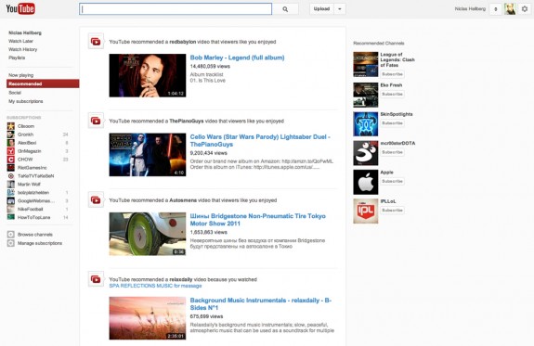The image size is (534, 346).
Task: Click the Gronkh subscription avatar icon
Action: pos(11,135)
